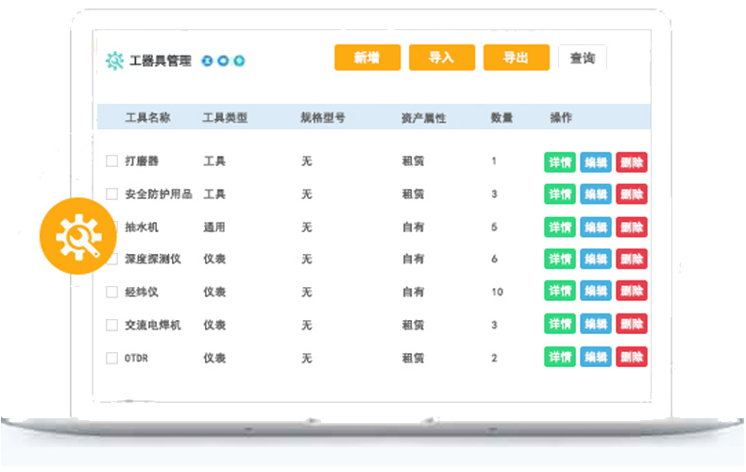The width and height of the screenshot is (746, 472).
Task: Click the quantity 6 in 深度探测仪 row
Action: coord(494,259)
